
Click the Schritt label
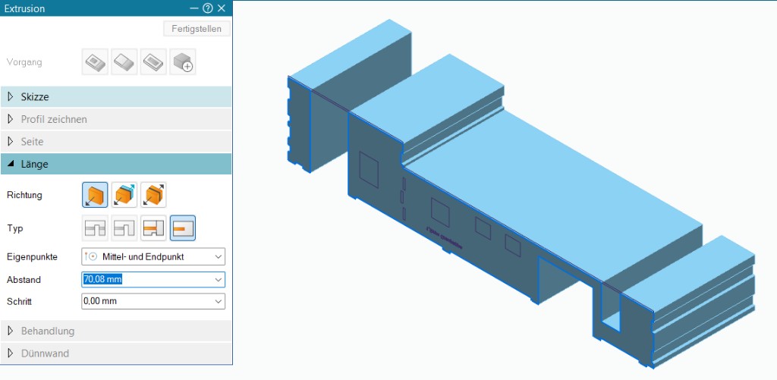click(x=19, y=301)
